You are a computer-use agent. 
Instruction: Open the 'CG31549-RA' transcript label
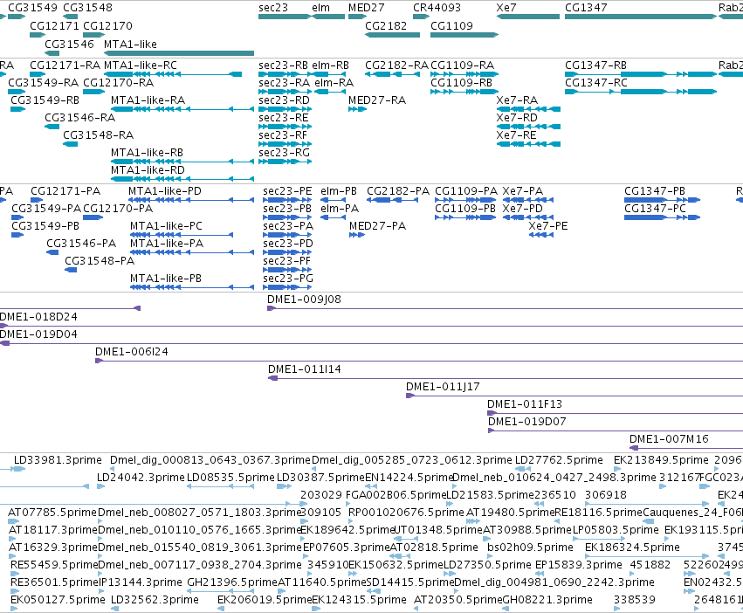(x=43, y=82)
